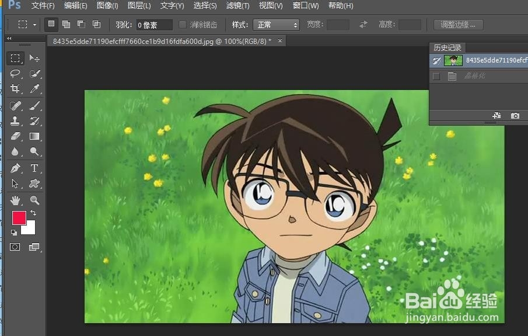Choose New Selection mode in options bar

[51, 25]
